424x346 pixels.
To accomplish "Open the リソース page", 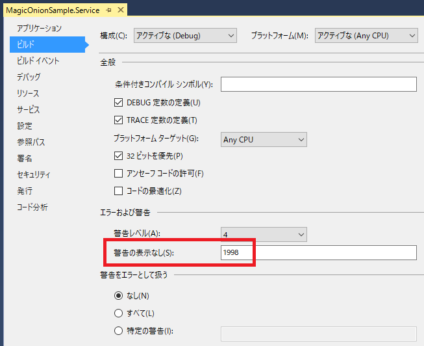I will [x=28, y=93].
